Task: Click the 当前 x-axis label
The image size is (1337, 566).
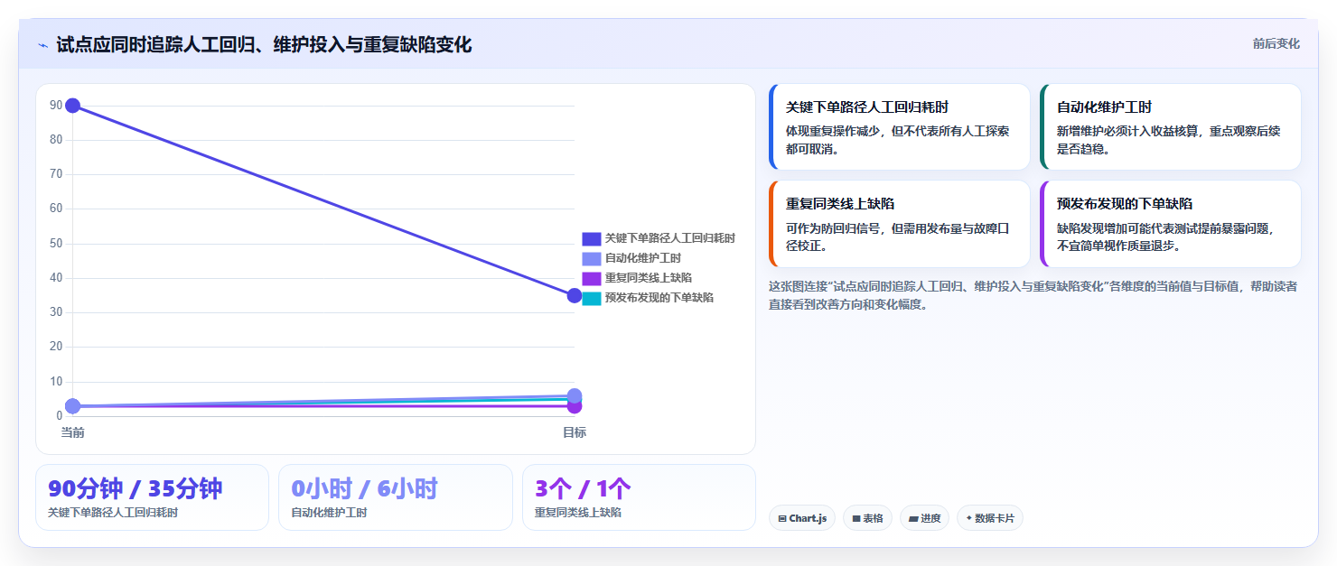Action: click(x=73, y=432)
